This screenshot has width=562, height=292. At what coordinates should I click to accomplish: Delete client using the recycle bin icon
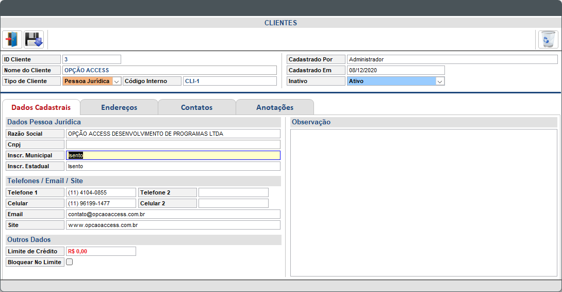[548, 39]
